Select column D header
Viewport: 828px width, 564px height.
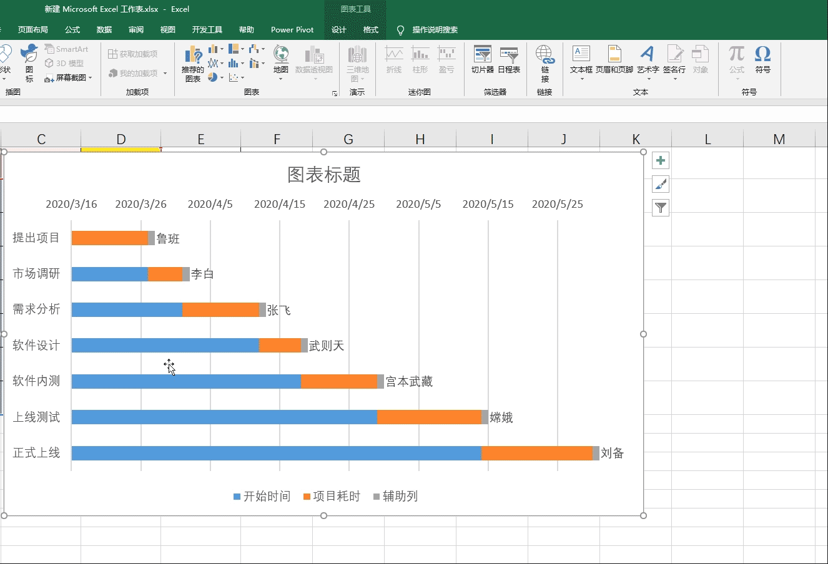121,139
